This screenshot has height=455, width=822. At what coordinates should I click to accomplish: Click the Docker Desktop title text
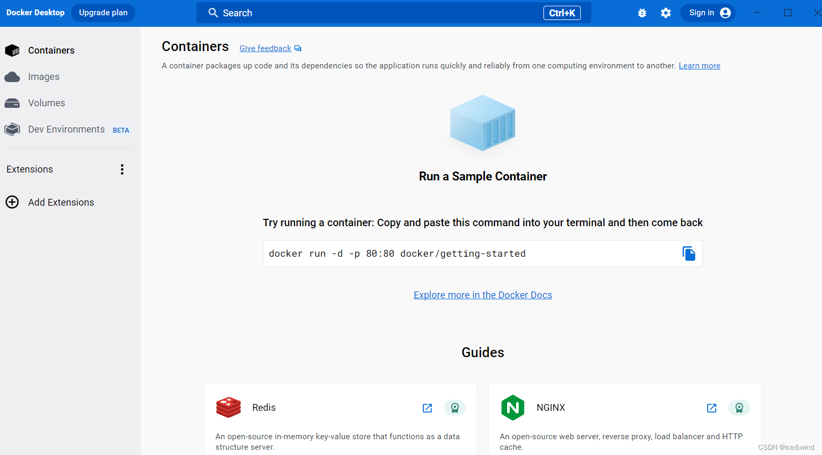pos(35,13)
